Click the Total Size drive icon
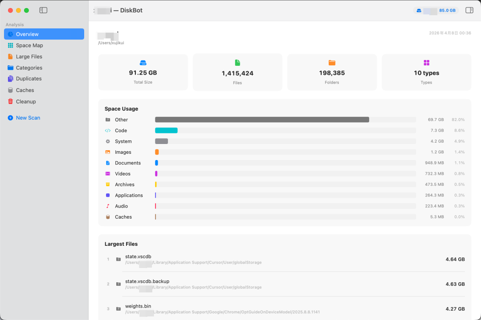This screenshot has height=320, width=481. [143, 63]
